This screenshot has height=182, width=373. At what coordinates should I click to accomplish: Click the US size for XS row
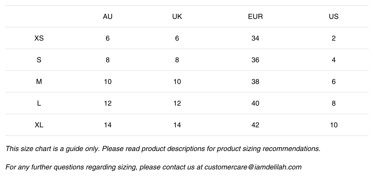point(333,38)
